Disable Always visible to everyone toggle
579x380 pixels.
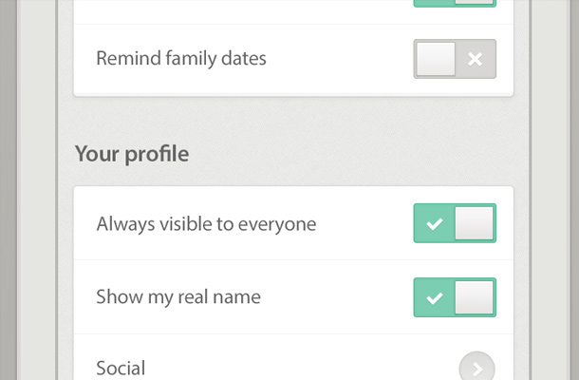click(455, 224)
